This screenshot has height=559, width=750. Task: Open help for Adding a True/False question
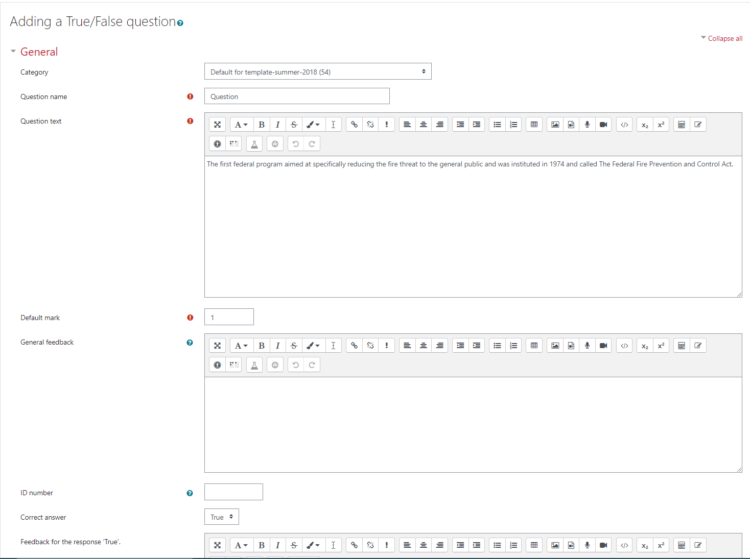coord(180,23)
